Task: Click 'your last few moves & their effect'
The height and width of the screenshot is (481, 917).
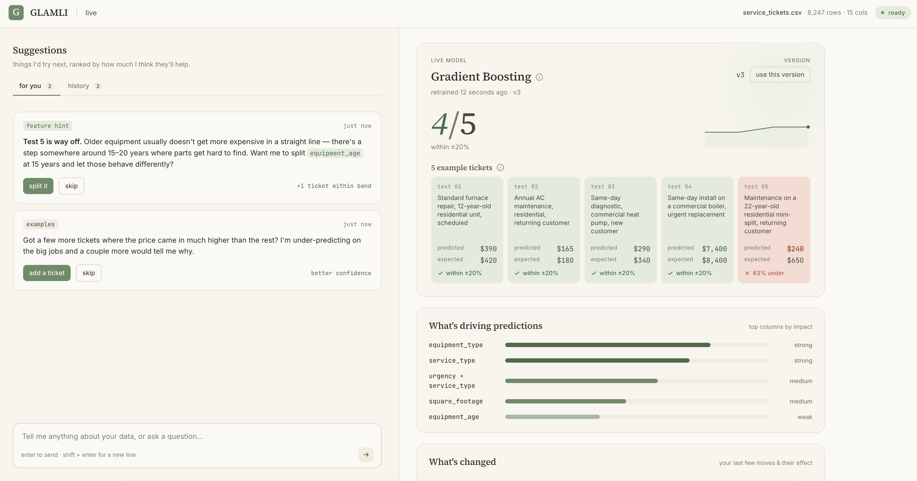Action: click(x=765, y=463)
